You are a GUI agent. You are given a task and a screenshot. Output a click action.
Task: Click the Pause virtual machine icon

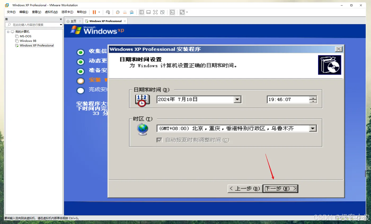pos(94,12)
